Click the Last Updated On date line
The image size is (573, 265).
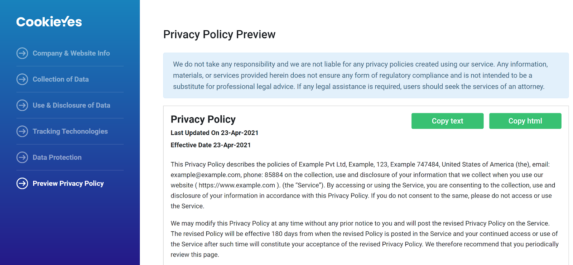[x=214, y=133]
